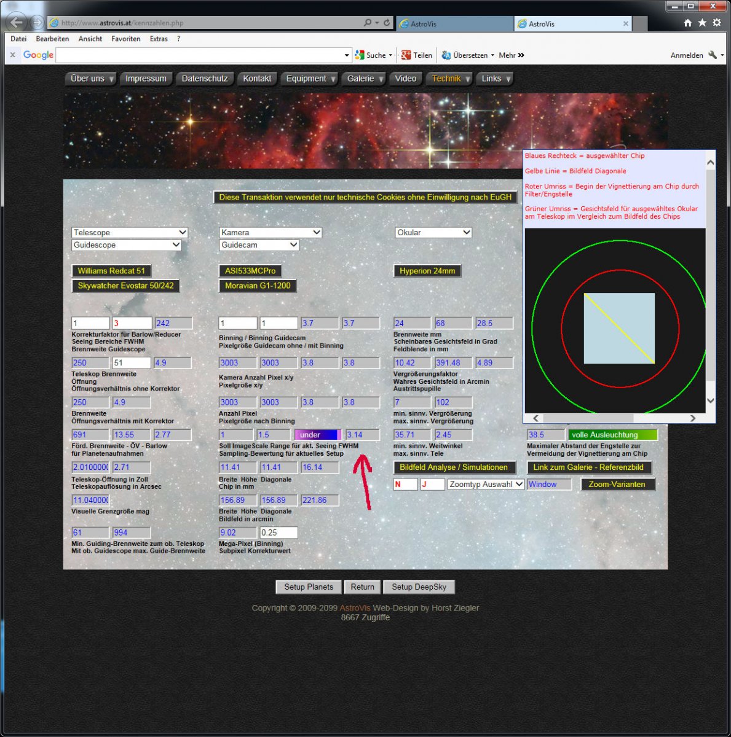Click the ASI533MCPro button

click(x=250, y=271)
